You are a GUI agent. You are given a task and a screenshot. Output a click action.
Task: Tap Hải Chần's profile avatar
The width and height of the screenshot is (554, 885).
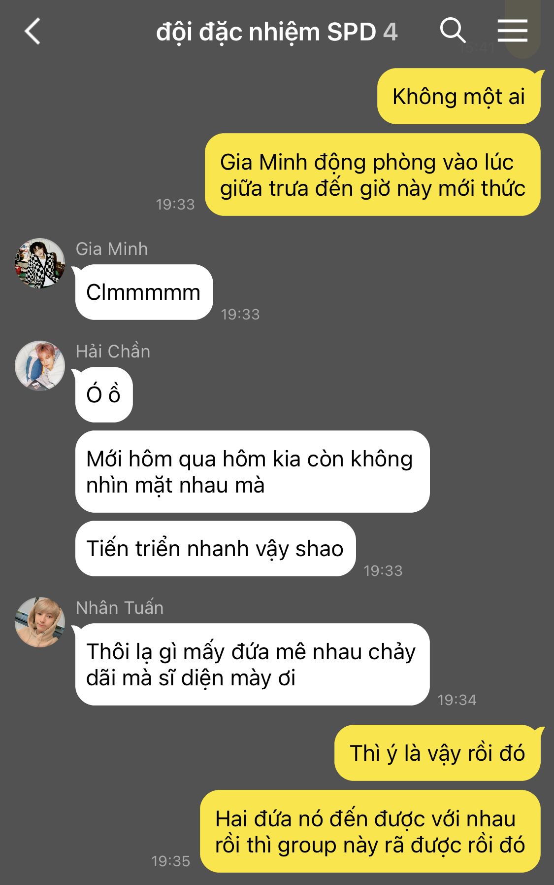(x=40, y=365)
